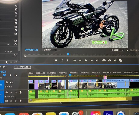Jump to the In point
Screen dimensions: 139x115
pos(75,60)
